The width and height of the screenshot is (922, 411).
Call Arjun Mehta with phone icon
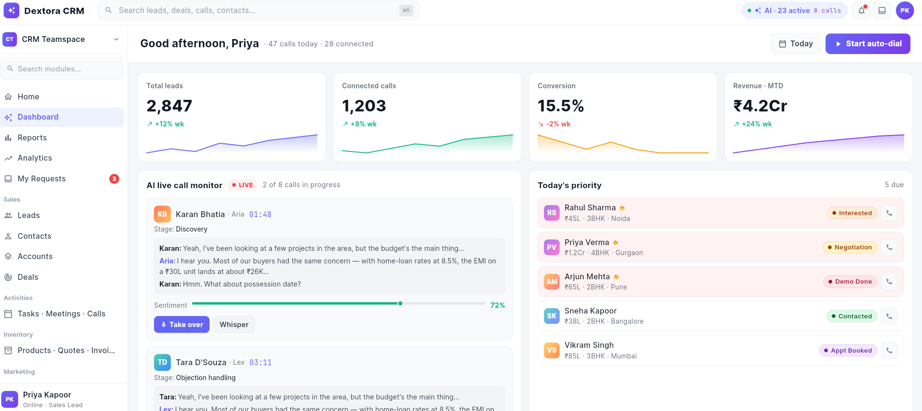pos(889,281)
